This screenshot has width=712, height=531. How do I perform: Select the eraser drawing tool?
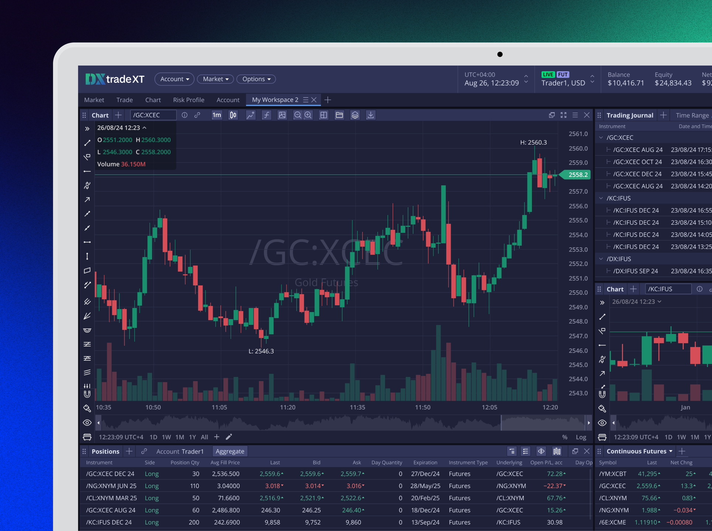(x=87, y=408)
